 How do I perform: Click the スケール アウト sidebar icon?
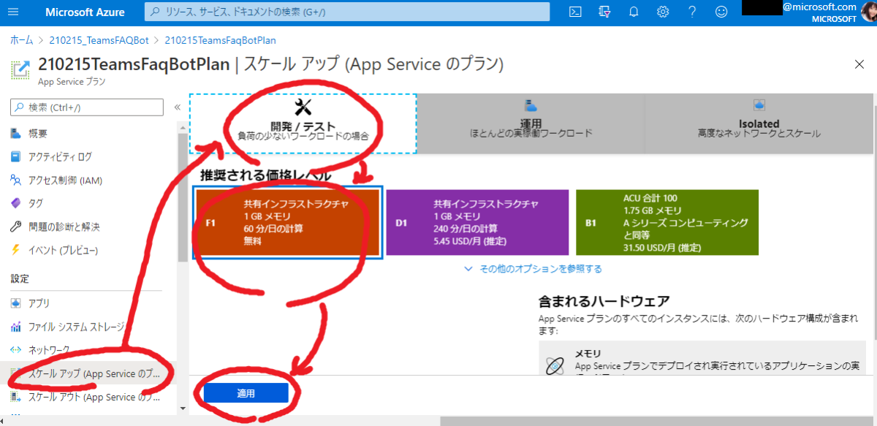(x=16, y=397)
